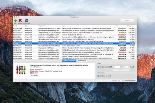Select the Kenwood Bouilloire Electrique row
The width and height of the screenshot is (155, 103).
[x=74, y=33]
